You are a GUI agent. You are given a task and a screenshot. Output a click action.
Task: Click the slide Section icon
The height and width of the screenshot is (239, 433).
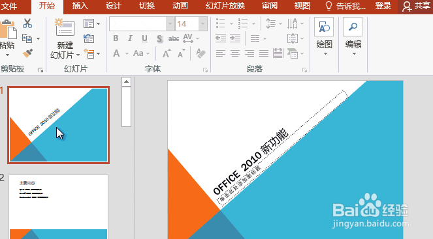tap(89, 53)
